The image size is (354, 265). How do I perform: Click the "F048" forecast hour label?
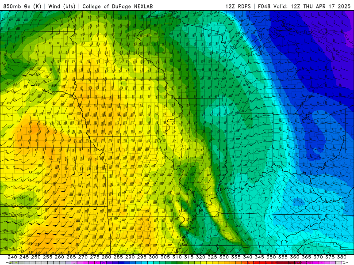click(264, 6)
